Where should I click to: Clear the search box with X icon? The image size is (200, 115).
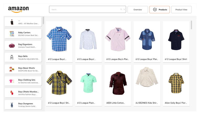pos(124,9)
